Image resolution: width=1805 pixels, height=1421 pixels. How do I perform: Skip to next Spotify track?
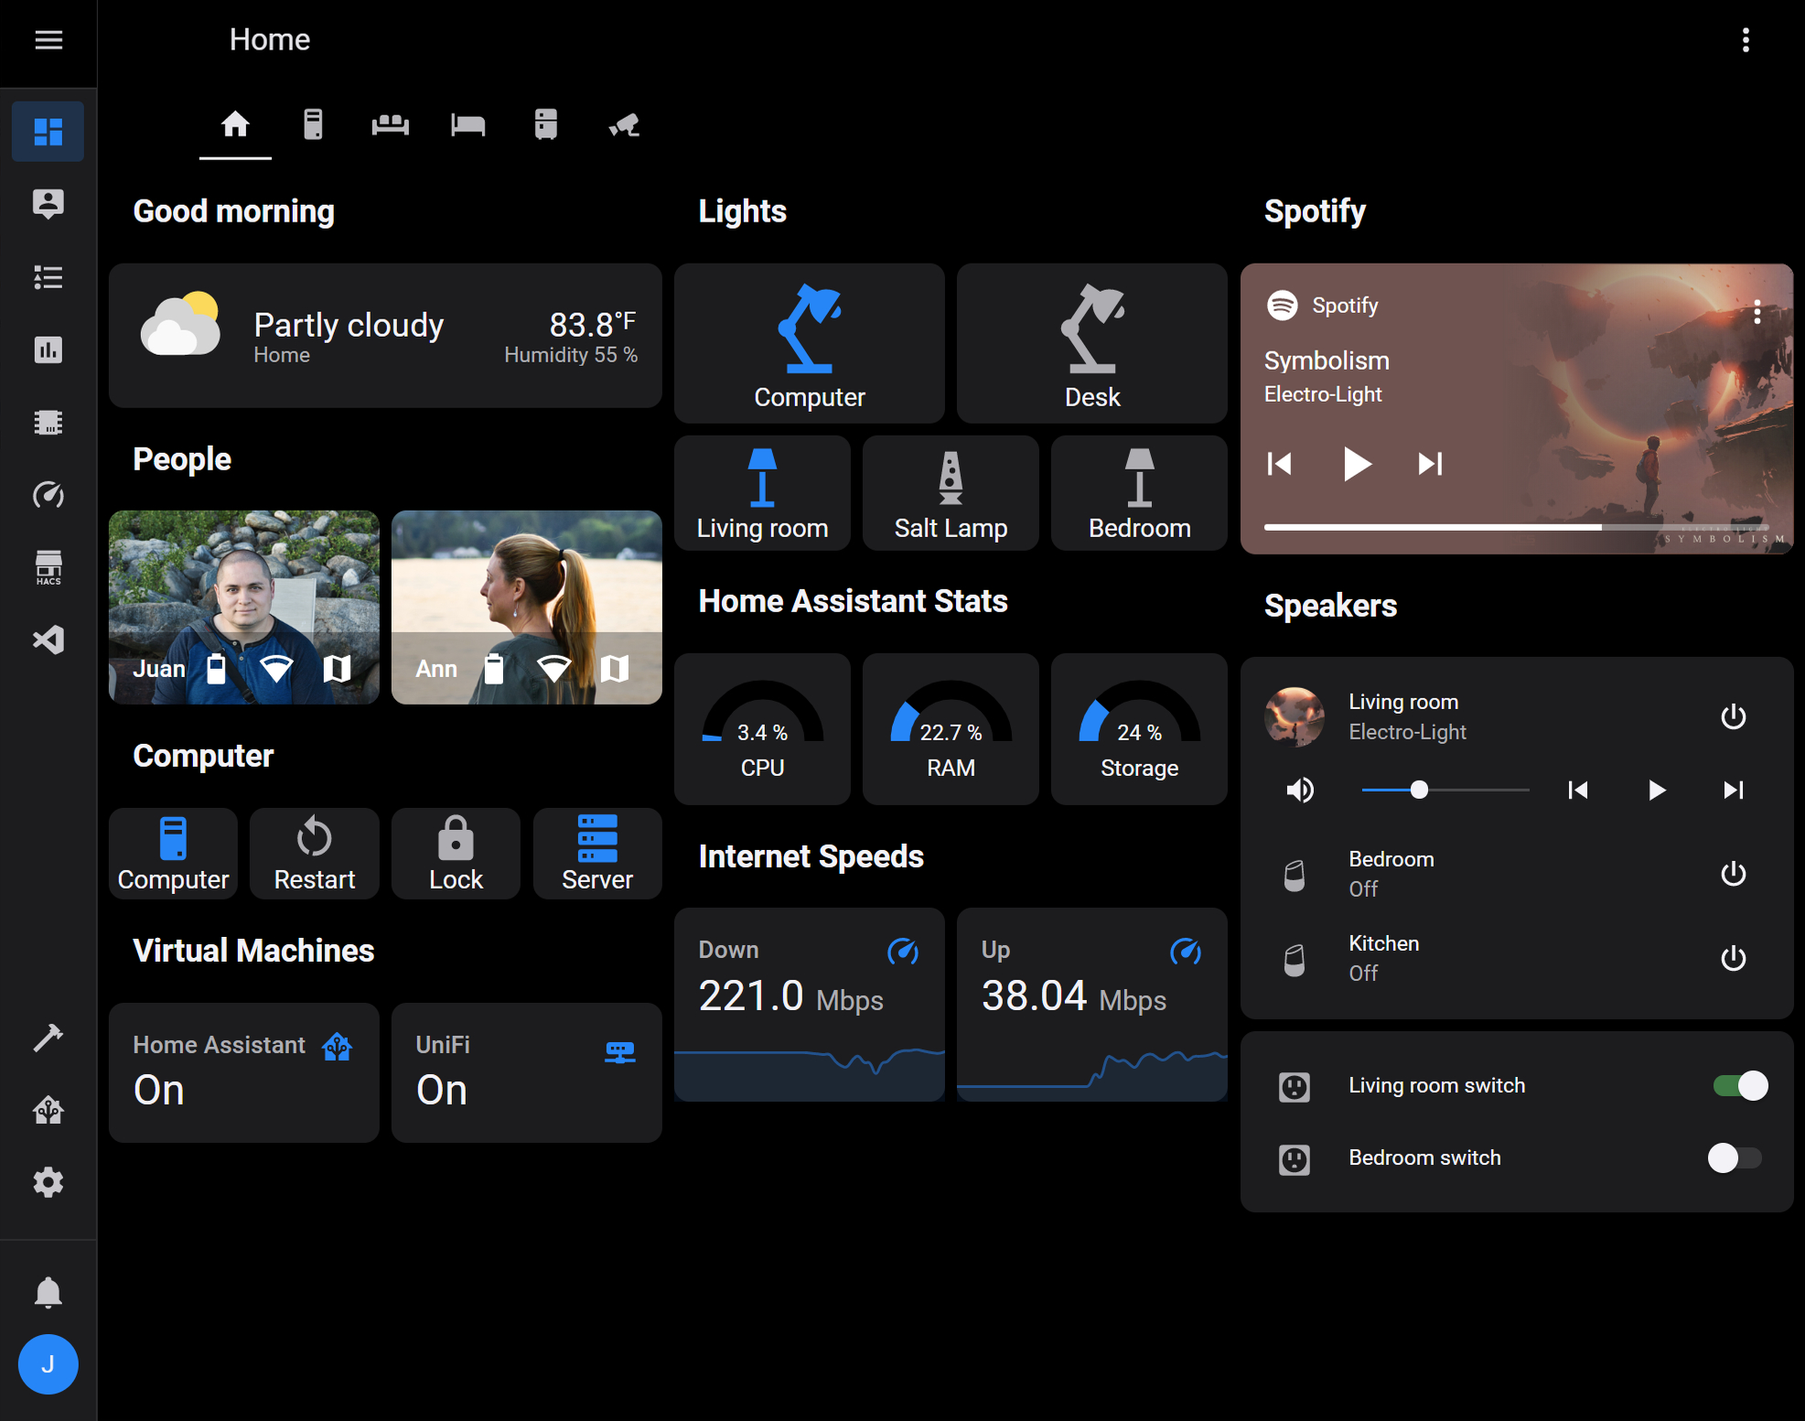click(x=1428, y=463)
